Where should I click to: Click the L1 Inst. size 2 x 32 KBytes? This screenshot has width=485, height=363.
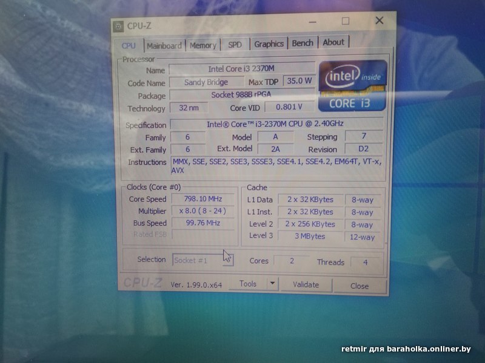[310, 212]
